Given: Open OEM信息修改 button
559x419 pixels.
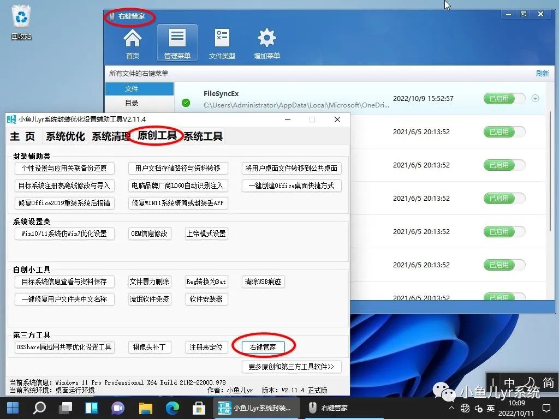Looking at the screenshot, I should coord(150,234).
